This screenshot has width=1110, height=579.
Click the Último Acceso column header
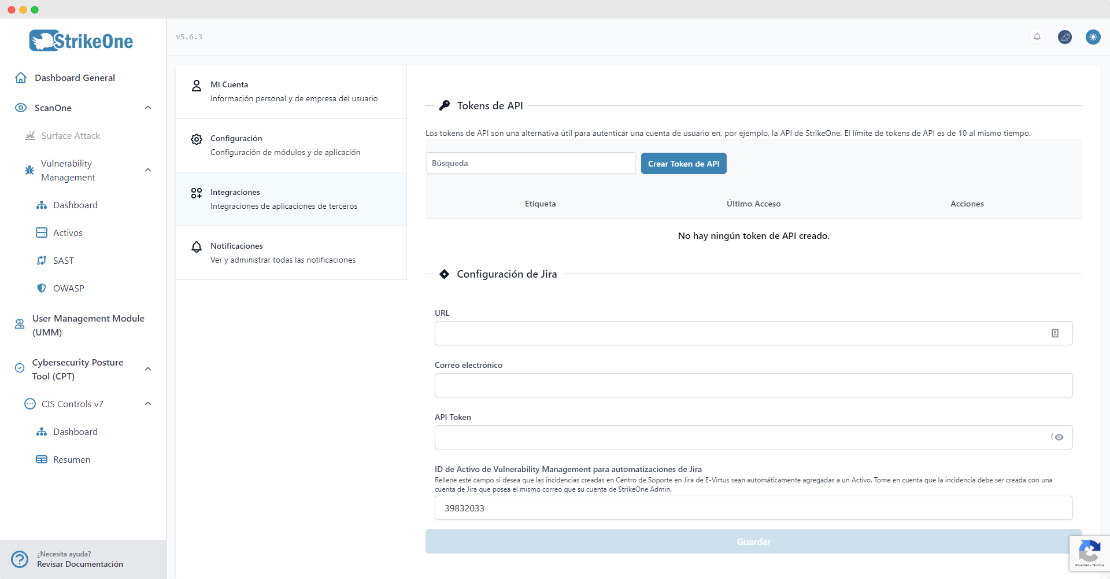point(753,204)
